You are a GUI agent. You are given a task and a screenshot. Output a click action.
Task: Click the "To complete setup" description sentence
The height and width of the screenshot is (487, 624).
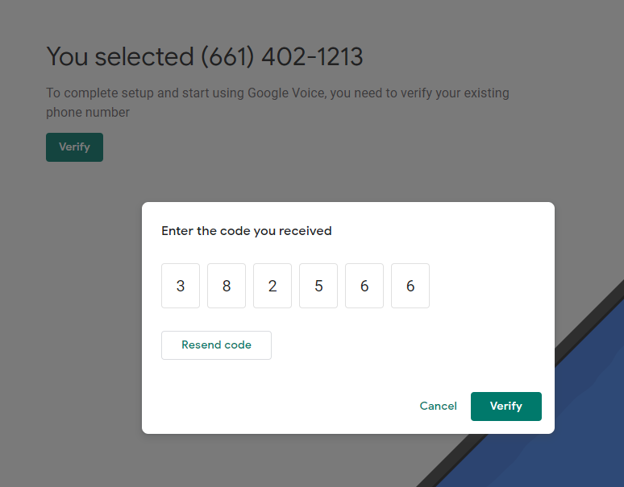277,102
